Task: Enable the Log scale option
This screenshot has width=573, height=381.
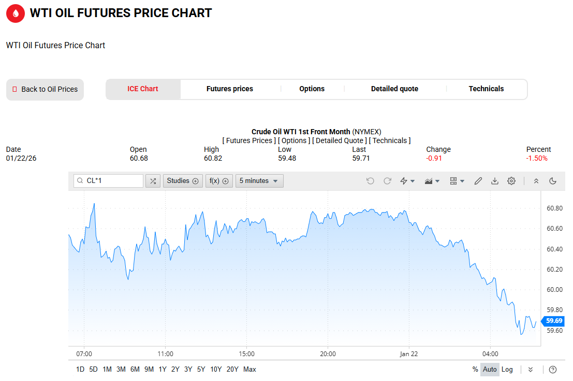Action: point(507,370)
